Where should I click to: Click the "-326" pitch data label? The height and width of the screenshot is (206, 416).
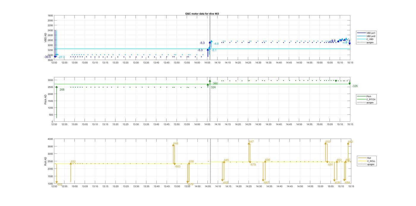pos(355,86)
